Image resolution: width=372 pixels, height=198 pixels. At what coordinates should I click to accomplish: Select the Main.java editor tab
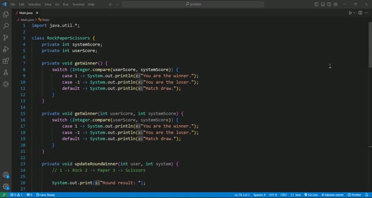[26, 13]
